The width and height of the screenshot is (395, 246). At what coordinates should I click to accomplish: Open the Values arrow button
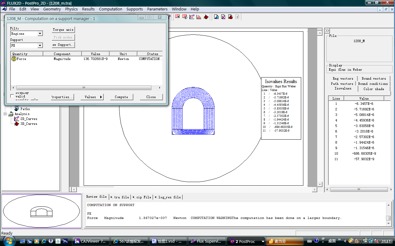(x=92, y=97)
